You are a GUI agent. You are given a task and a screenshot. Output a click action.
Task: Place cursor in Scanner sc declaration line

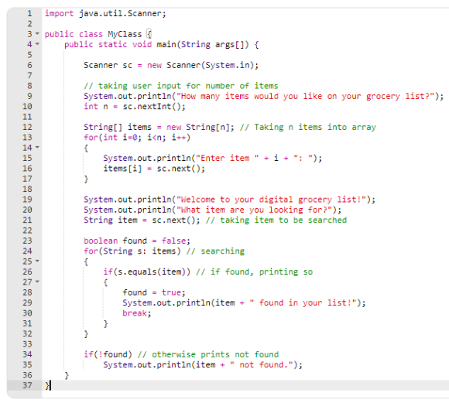tap(171, 65)
